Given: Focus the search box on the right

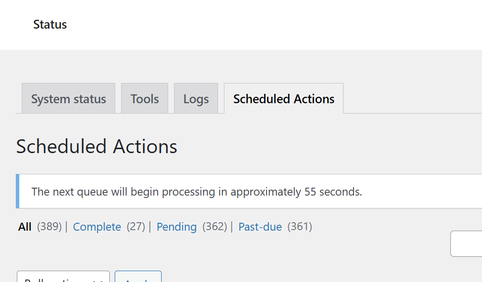Looking at the screenshot, I should 466,243.
